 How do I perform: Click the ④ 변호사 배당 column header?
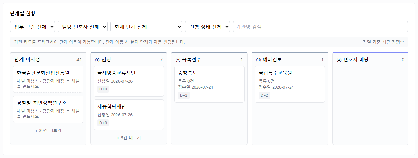pos(371,60)
